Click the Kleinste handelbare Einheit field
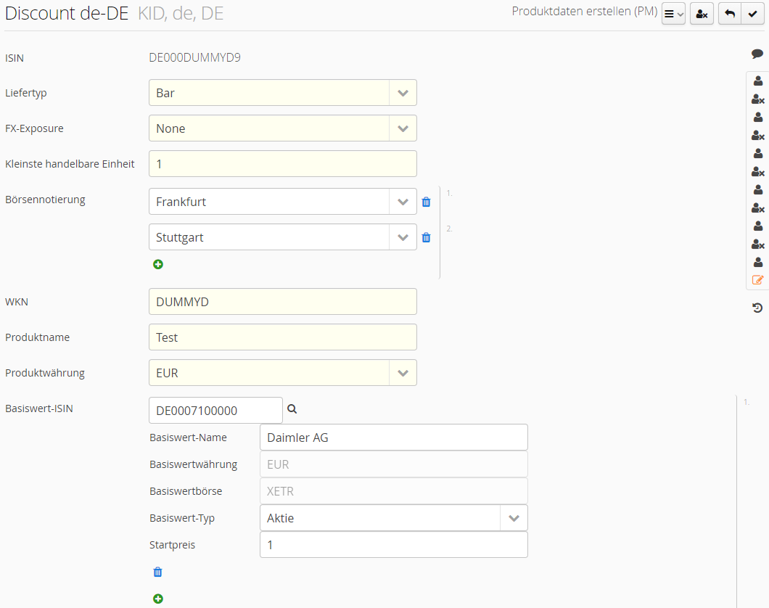 [x=282, y=164]
